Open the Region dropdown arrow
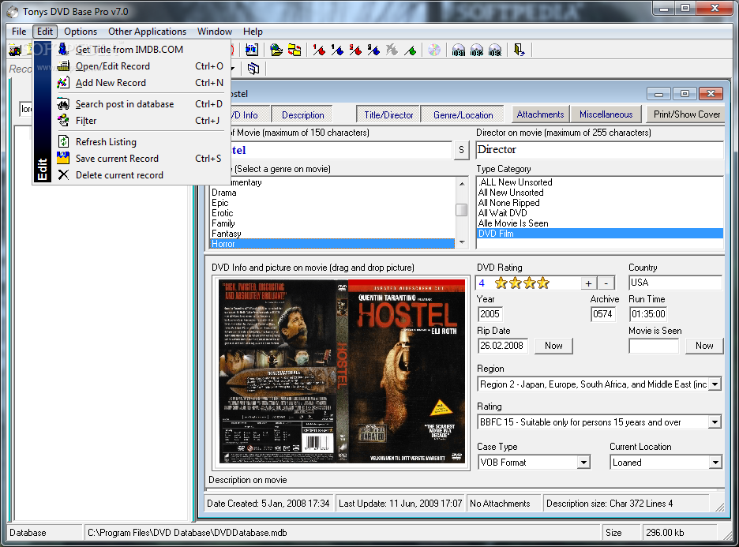Image resolution: width=739 pixels, height=547 pixels. pyautogui.click(x=715, y=384)
